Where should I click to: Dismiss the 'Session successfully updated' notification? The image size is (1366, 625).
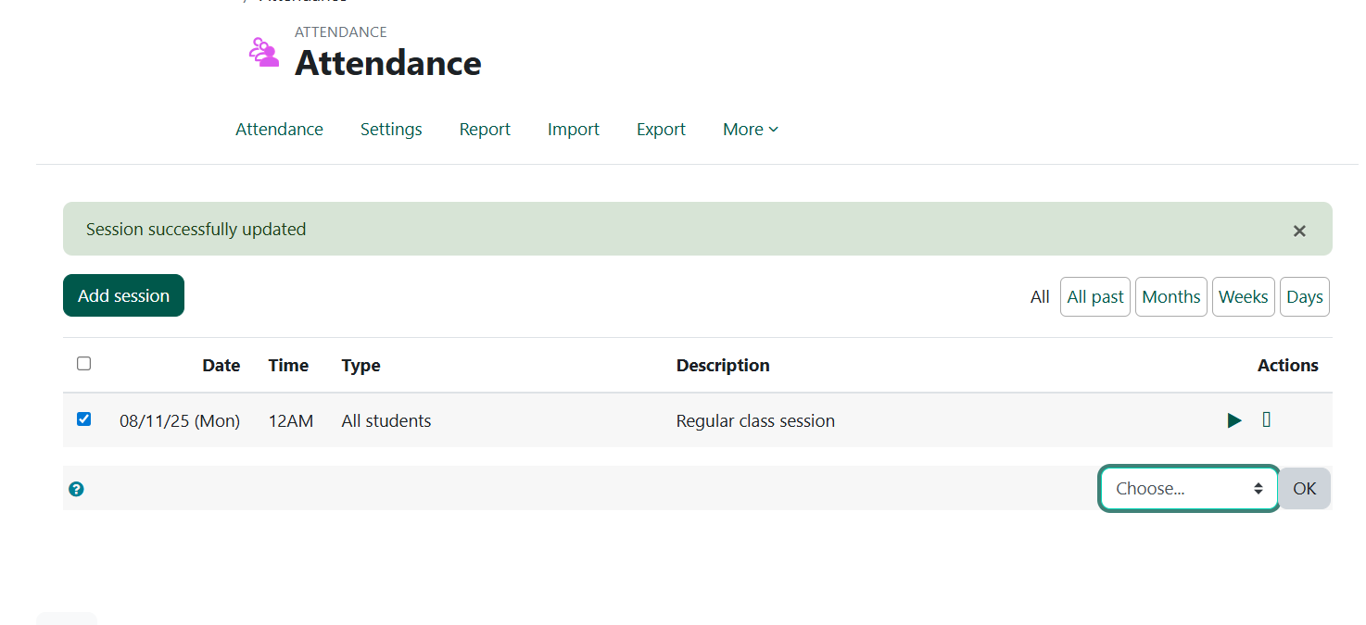1299,231
